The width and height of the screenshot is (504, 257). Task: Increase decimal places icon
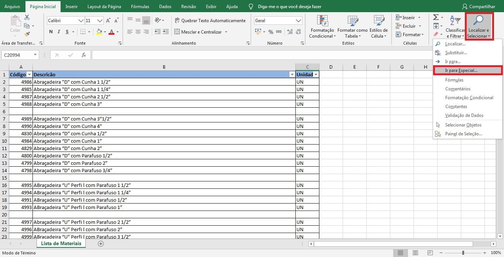pyautogui.click(x=290, y=32)
